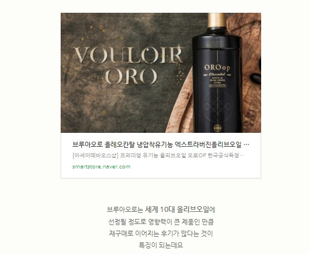Click the OROop label on the bottle
The height and width of the screenshot is (254, 309).
coord(217,67)
